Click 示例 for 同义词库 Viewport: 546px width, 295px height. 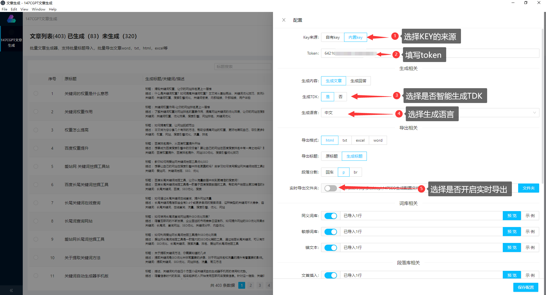[530, 216]
